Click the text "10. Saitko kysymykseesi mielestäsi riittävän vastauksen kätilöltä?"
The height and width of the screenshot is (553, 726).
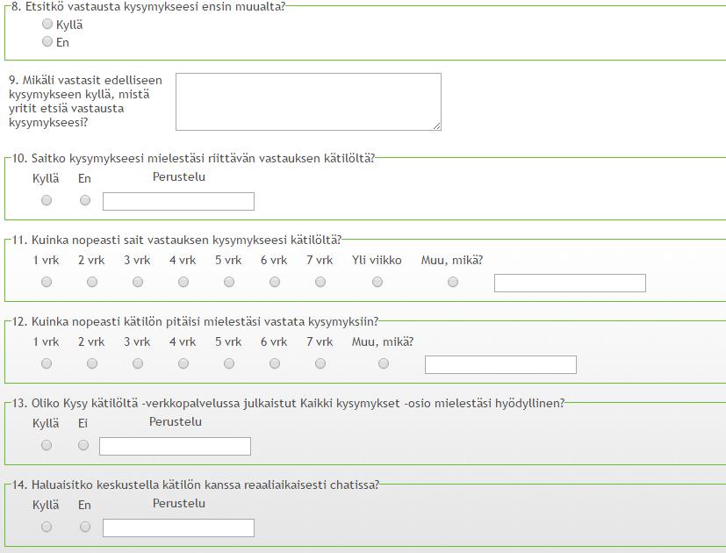193,158
